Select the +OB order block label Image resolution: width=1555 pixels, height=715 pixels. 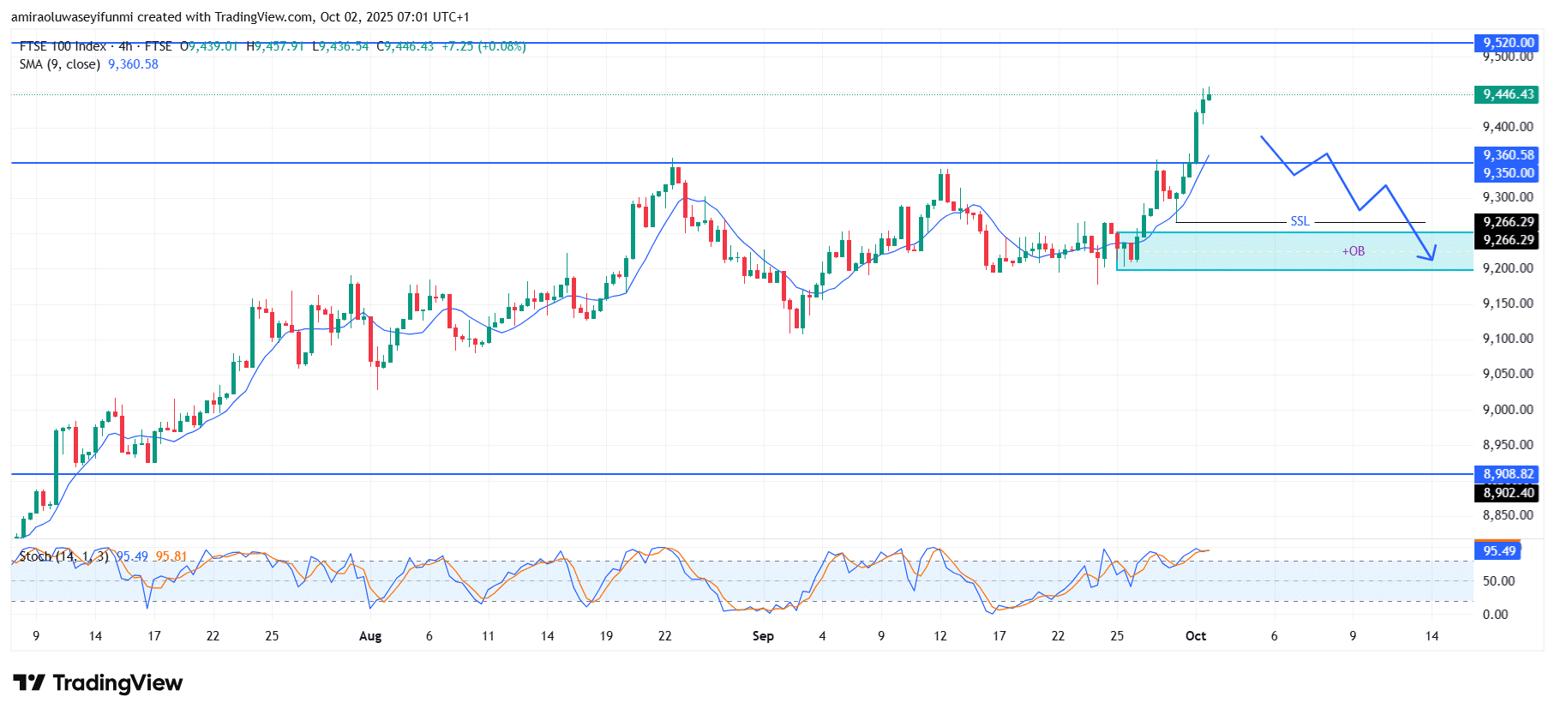1353,251
